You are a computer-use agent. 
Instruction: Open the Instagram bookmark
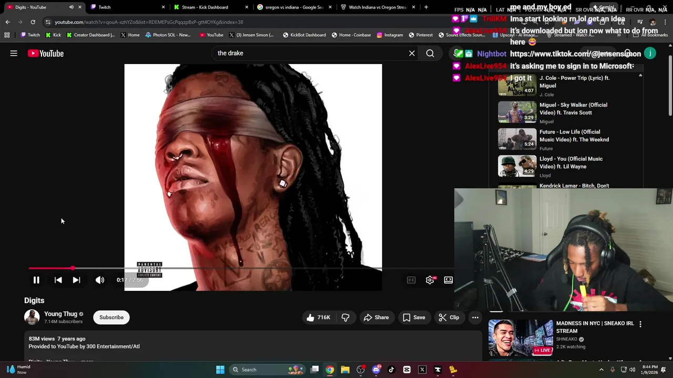click(390, 35)
